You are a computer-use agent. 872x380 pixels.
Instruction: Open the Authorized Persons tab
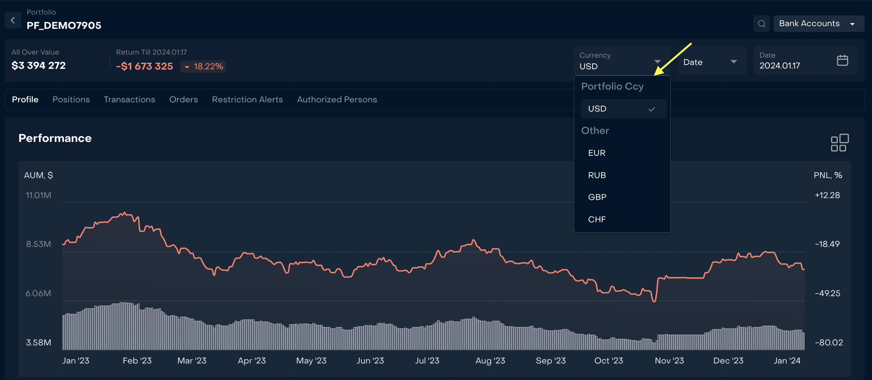coord(337,100)
